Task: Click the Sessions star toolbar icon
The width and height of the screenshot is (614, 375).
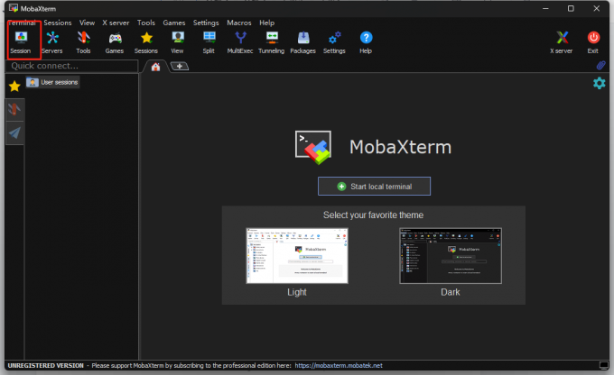Action: point(146,41)
